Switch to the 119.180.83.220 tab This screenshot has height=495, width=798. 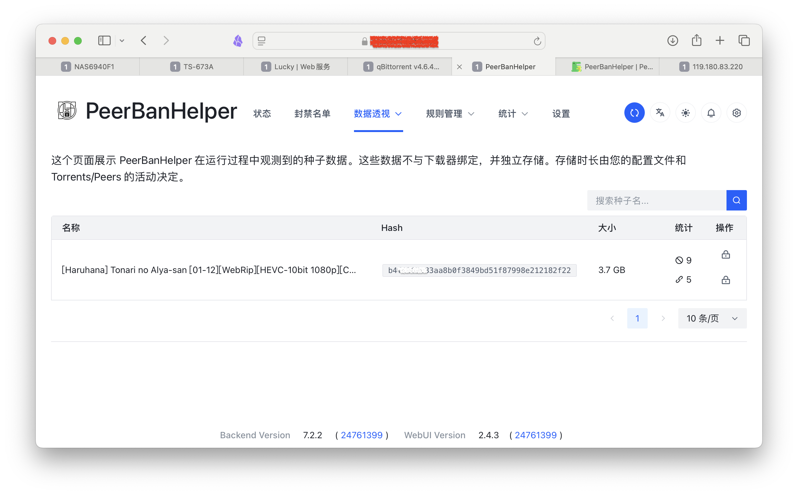(711, 67)
